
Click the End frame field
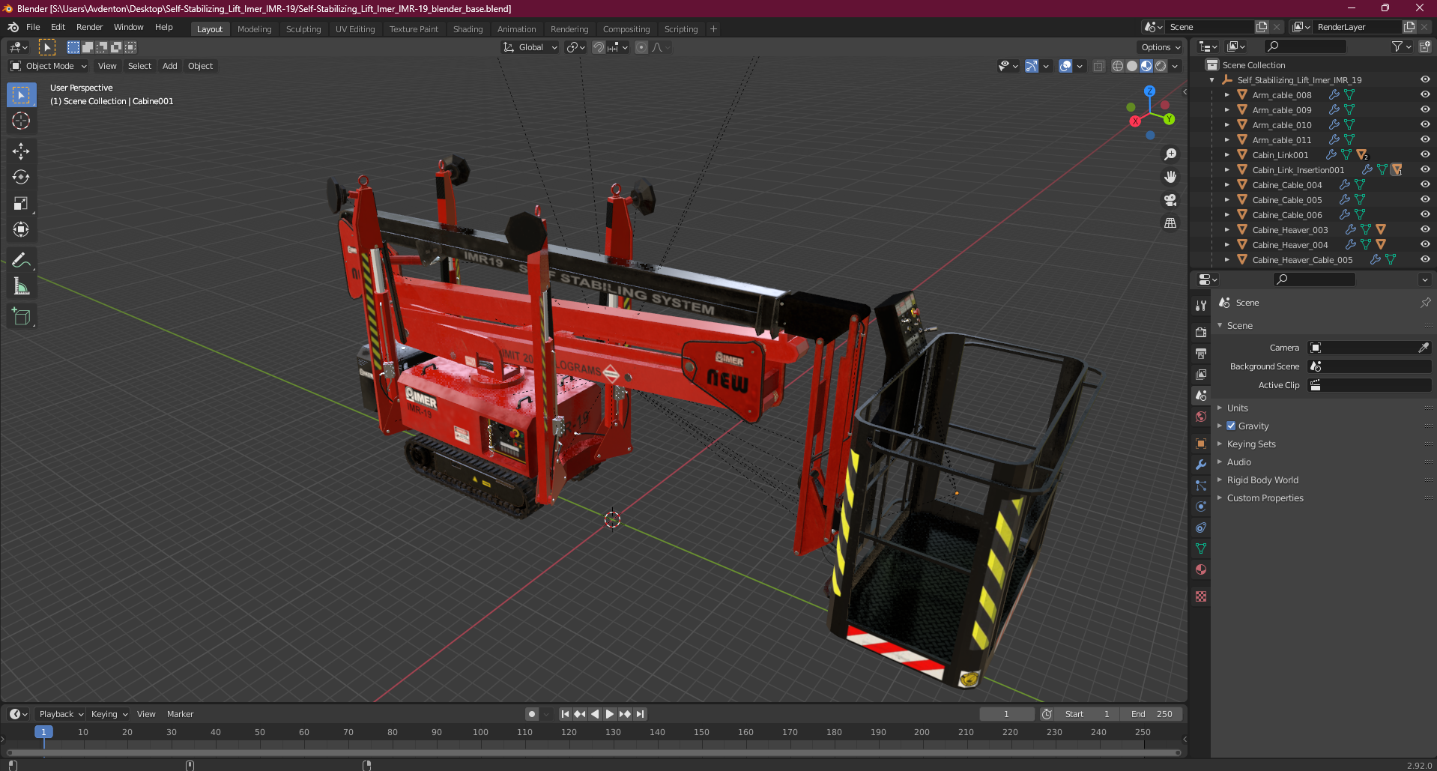point(1152,714)
